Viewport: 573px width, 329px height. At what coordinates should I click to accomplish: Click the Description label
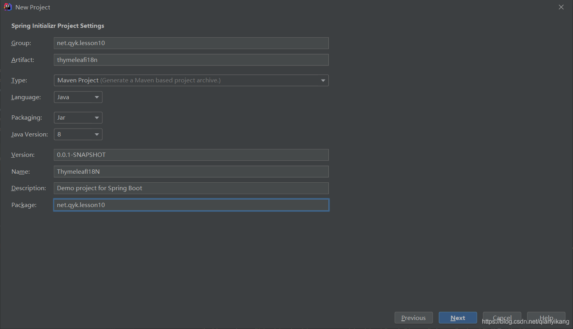coord(29,188)
